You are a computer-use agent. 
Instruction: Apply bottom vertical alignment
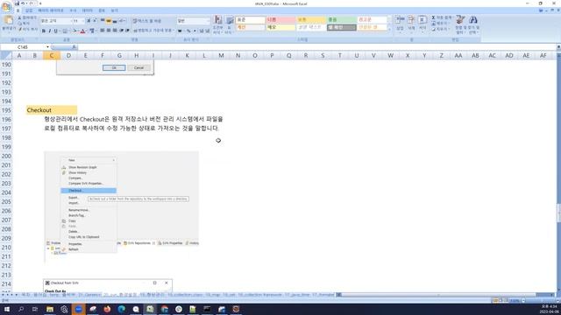[115, 21]
